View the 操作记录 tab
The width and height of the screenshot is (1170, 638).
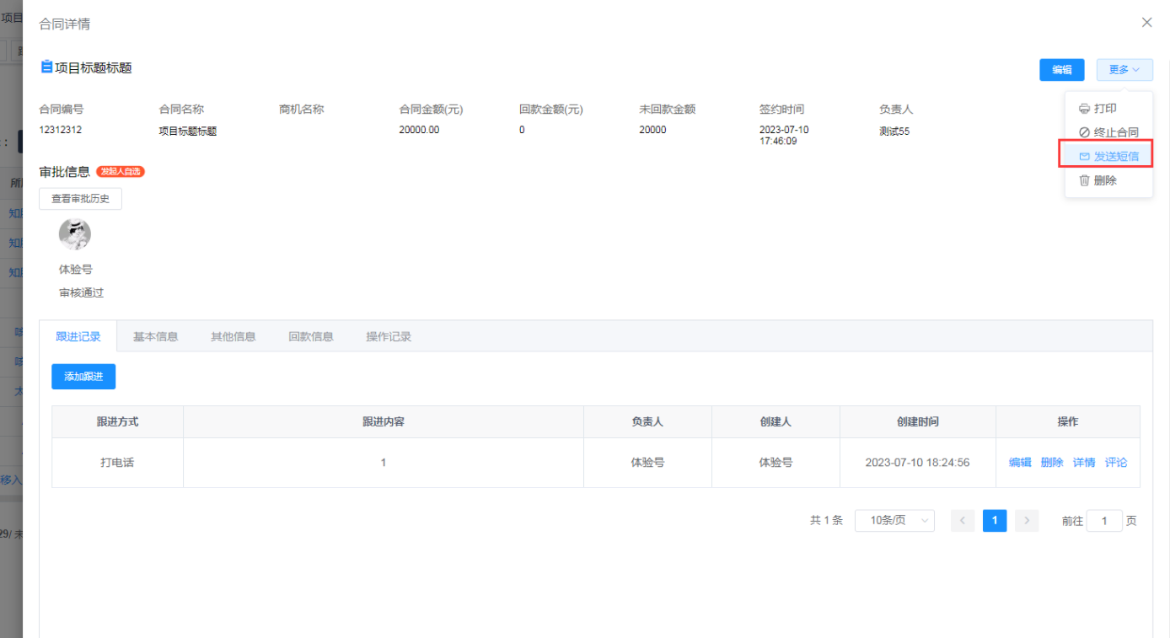point(388,335)
